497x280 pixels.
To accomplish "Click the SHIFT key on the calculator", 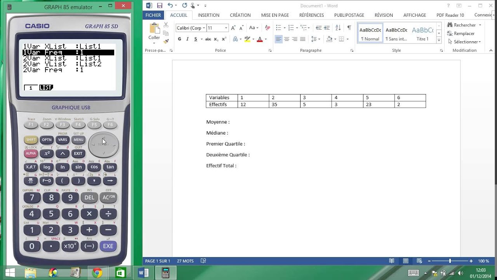I will click(31, 140).
